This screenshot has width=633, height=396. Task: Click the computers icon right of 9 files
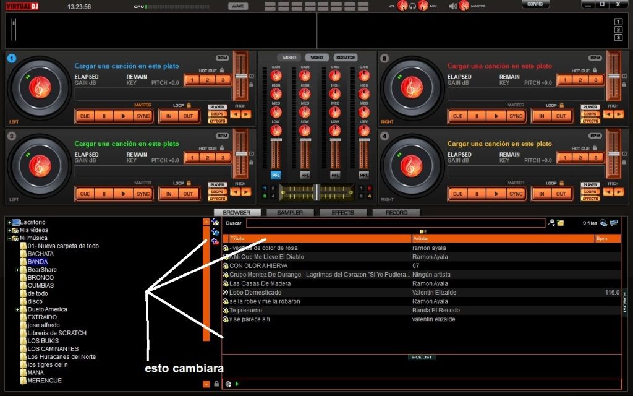(614, 223)
